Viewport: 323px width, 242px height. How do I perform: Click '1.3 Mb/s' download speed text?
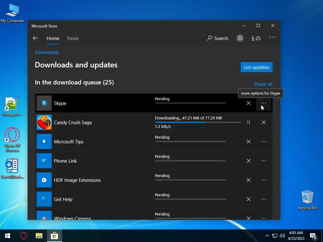pos(163,127)
